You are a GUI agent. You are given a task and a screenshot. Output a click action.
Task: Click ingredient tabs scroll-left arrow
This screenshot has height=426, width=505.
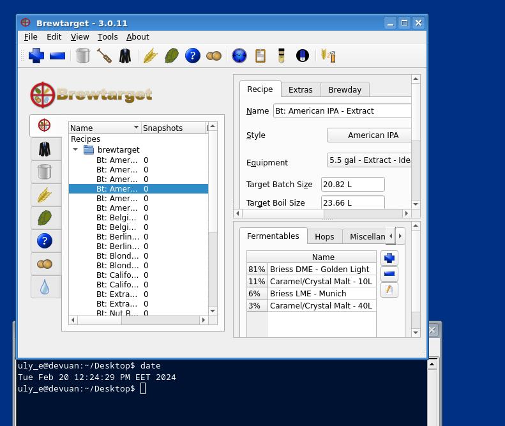(x=391, y=236)
